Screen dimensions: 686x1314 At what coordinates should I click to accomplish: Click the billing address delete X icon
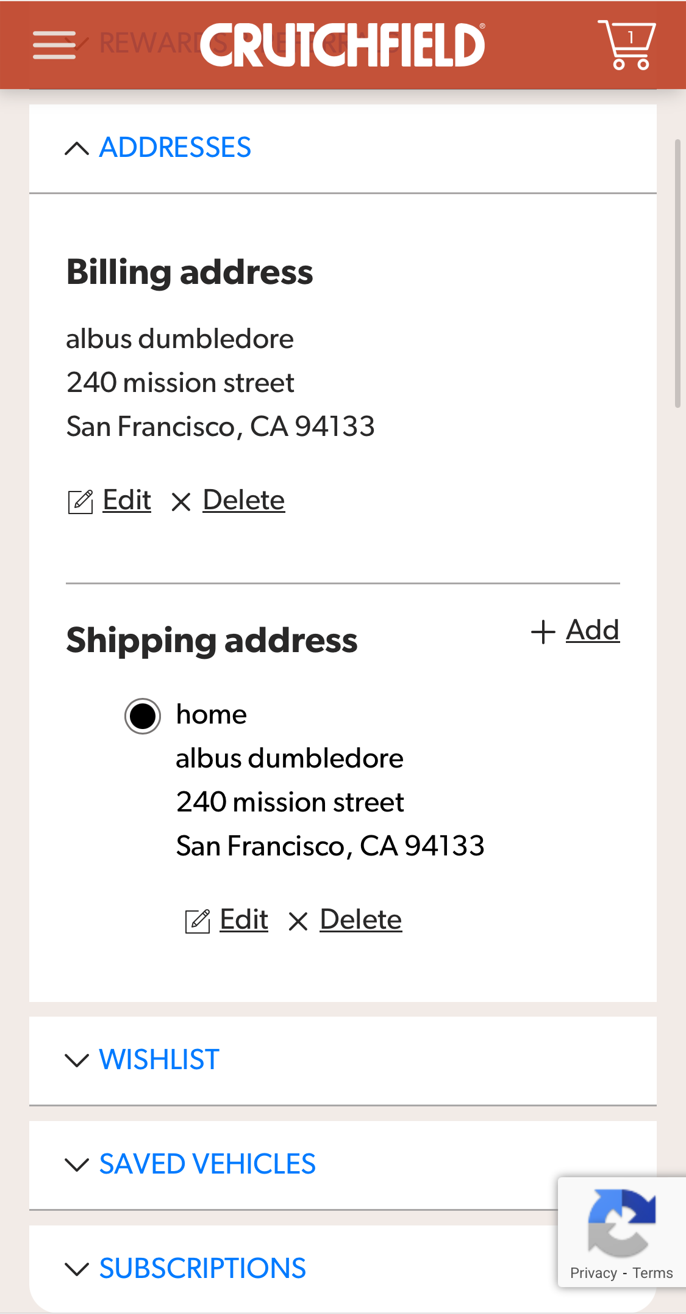click(181, 502)
